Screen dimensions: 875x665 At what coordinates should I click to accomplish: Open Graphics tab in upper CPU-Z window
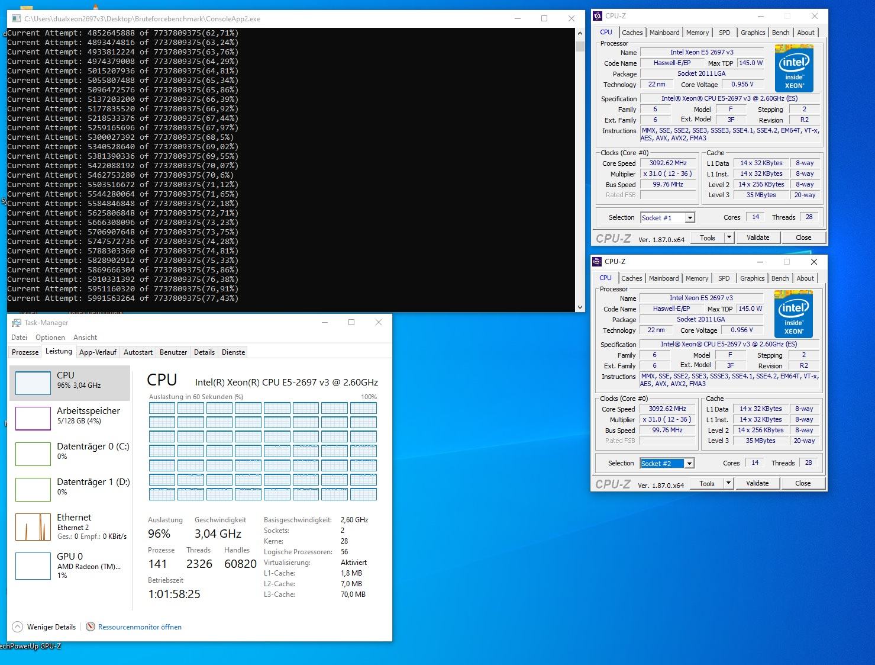click(x=753, y=33)
